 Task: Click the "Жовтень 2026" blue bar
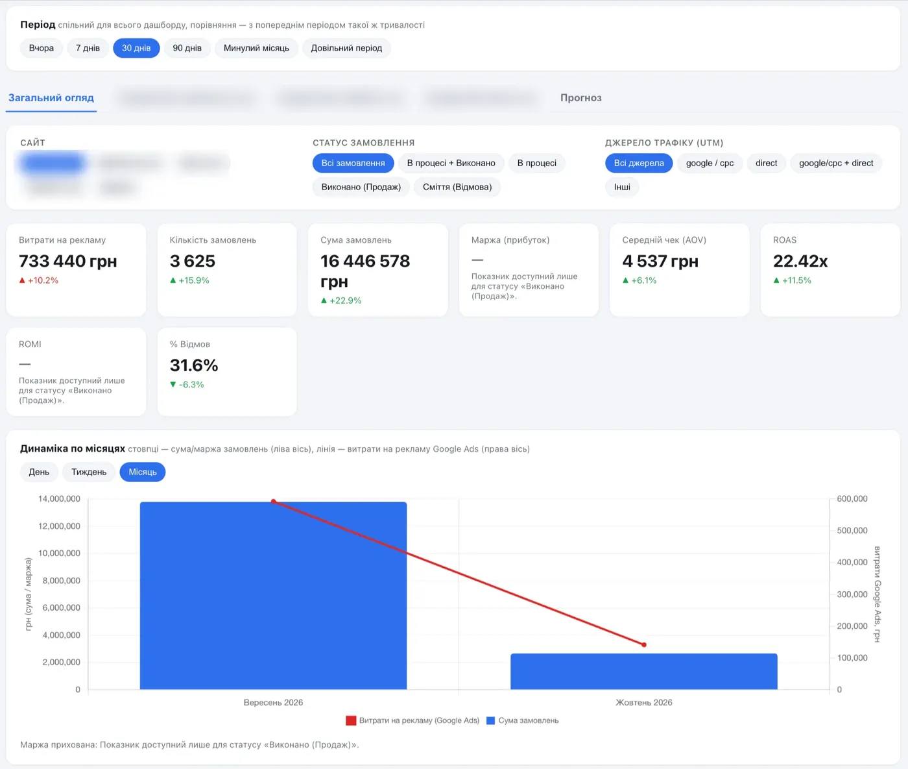pos(644,672)
